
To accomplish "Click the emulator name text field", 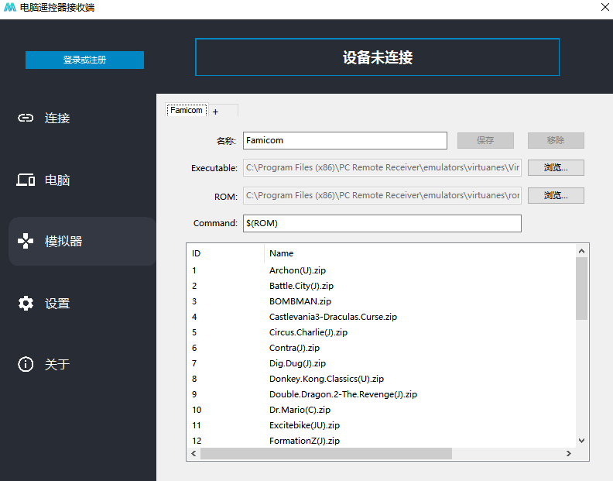I will pos(344,140).
